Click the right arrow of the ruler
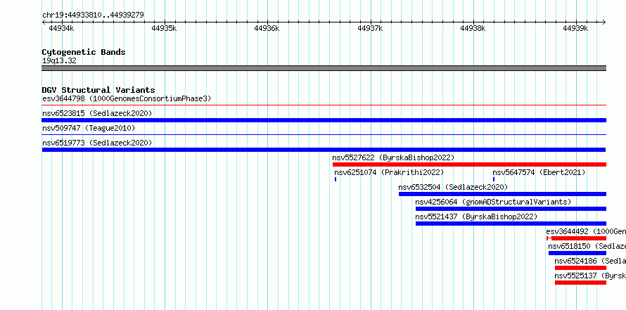 [x=604, y=22]
